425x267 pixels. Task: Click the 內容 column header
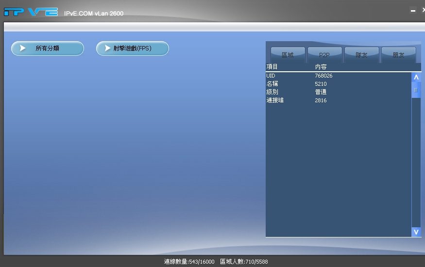pyautogui.click(x=321, y=67)
